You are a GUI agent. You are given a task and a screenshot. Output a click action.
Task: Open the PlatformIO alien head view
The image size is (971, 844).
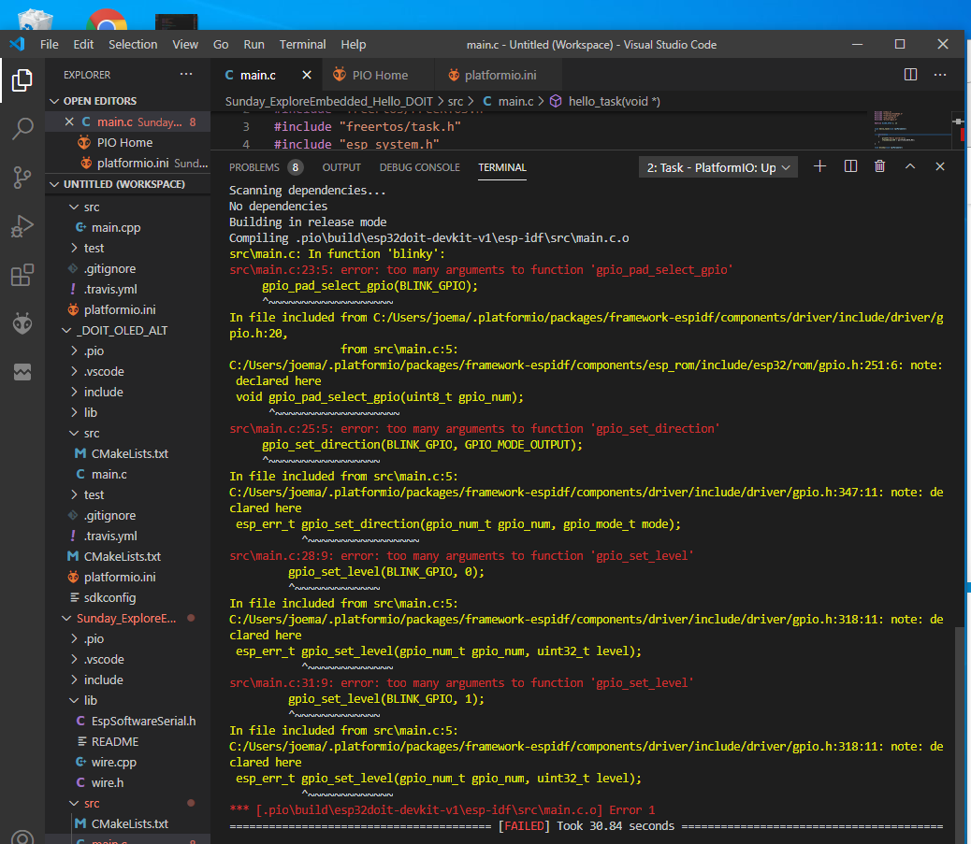tap(22, 323)
